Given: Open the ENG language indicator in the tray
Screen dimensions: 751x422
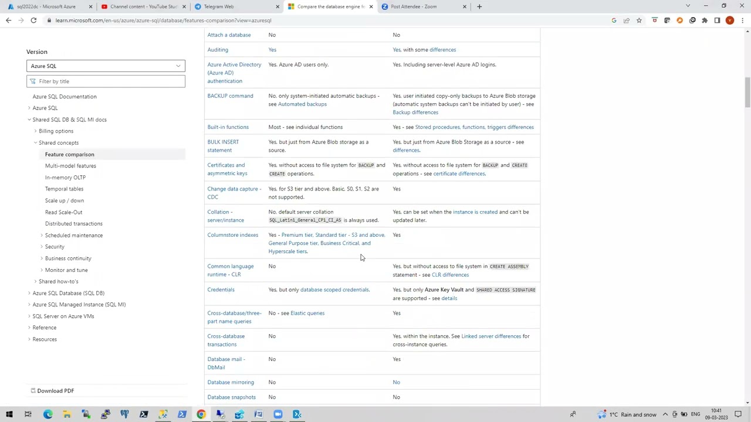Looking at the screenshot, I should click(x=694, y=414).
